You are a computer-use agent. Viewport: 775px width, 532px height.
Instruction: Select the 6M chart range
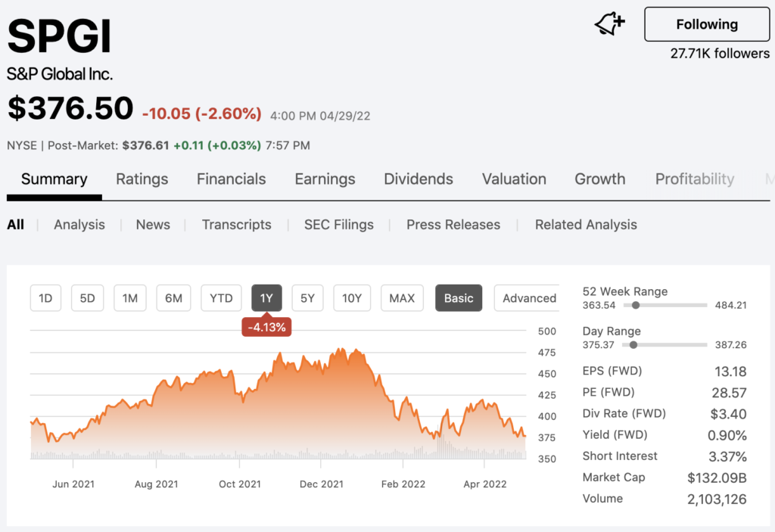click(x=173, y=298)
